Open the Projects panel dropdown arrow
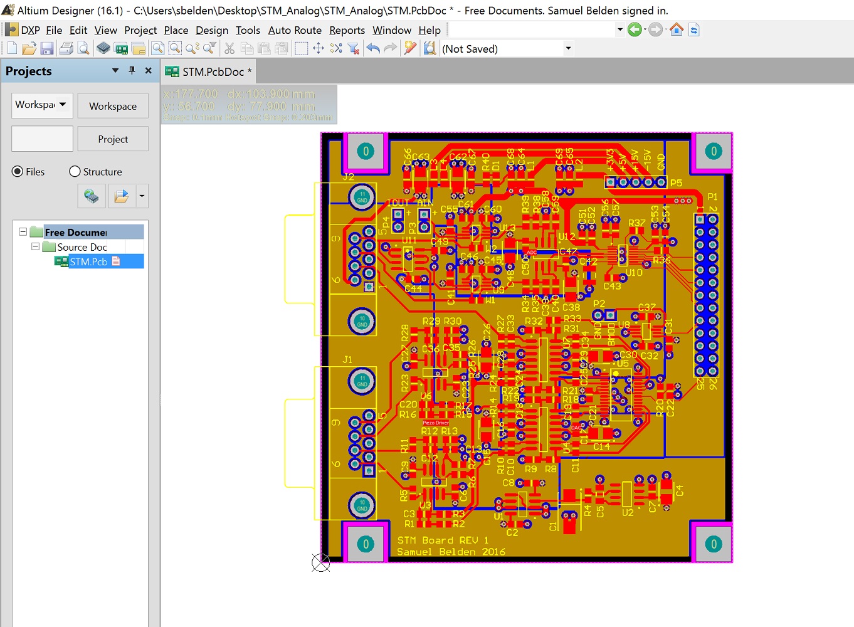Image resolution: width=854 pixels, height=627 pixels. [115, 70]
